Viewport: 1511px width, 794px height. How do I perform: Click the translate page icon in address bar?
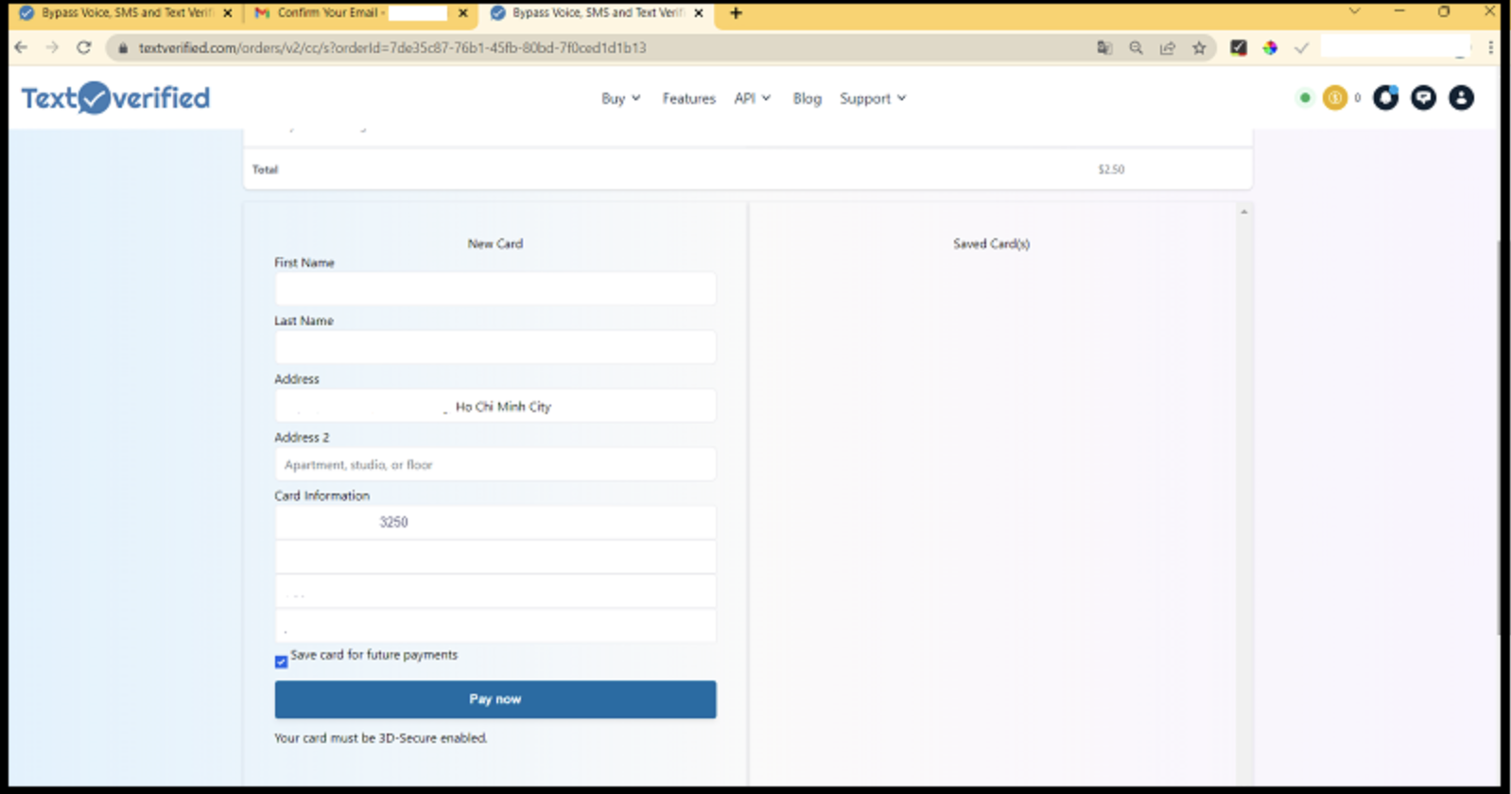click(1103, 48)
